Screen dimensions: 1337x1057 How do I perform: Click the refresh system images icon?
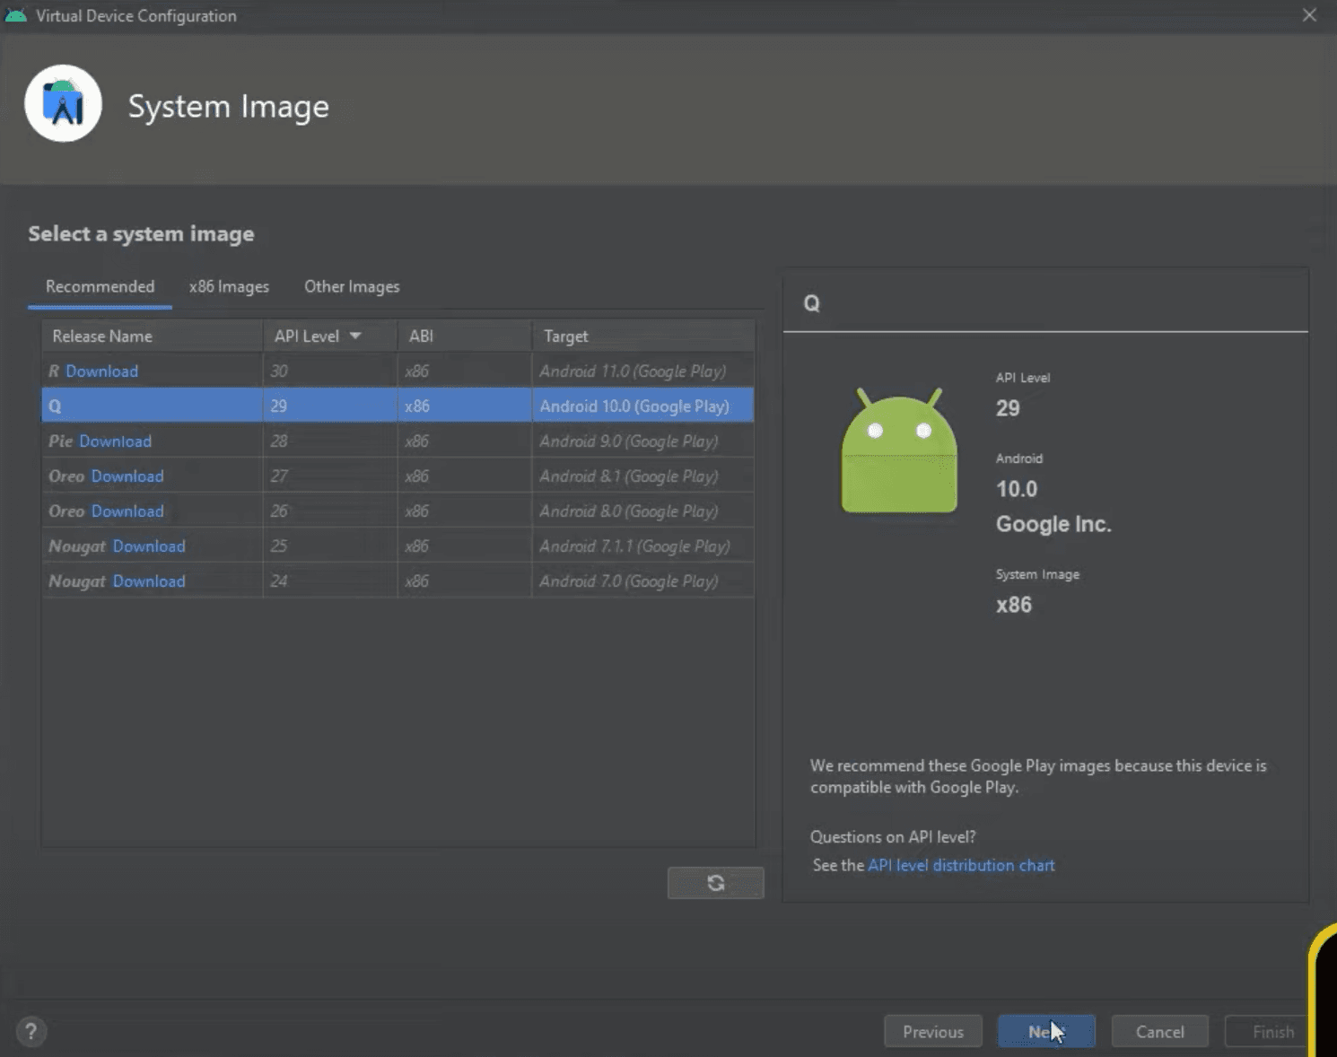point(715,882)
